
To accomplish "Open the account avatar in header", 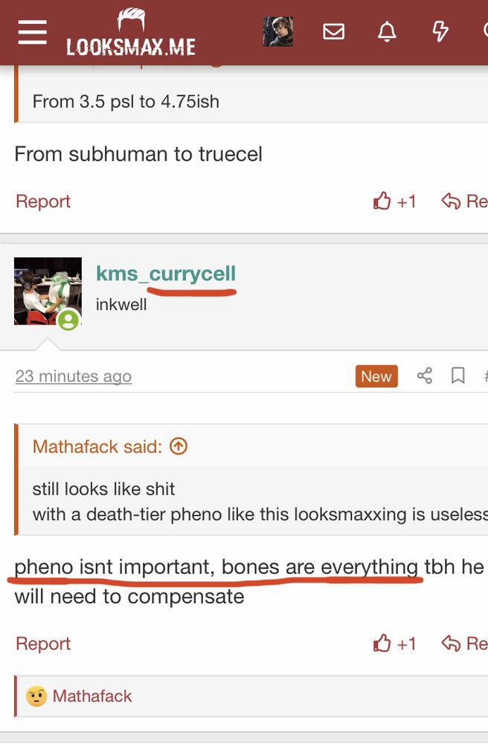I will point(277,32).
